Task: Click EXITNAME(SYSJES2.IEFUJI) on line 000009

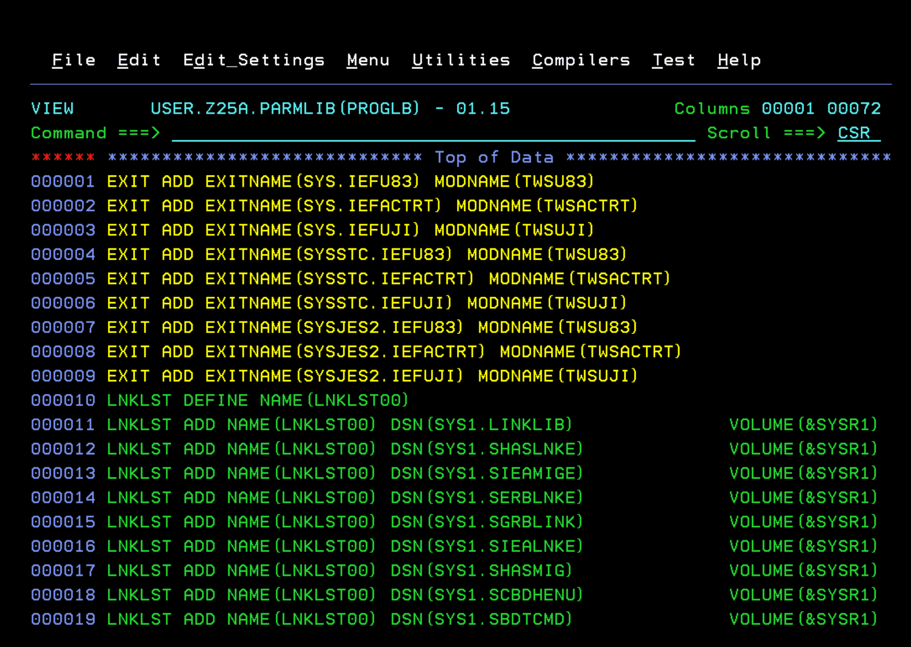Action: pos(334,376)
